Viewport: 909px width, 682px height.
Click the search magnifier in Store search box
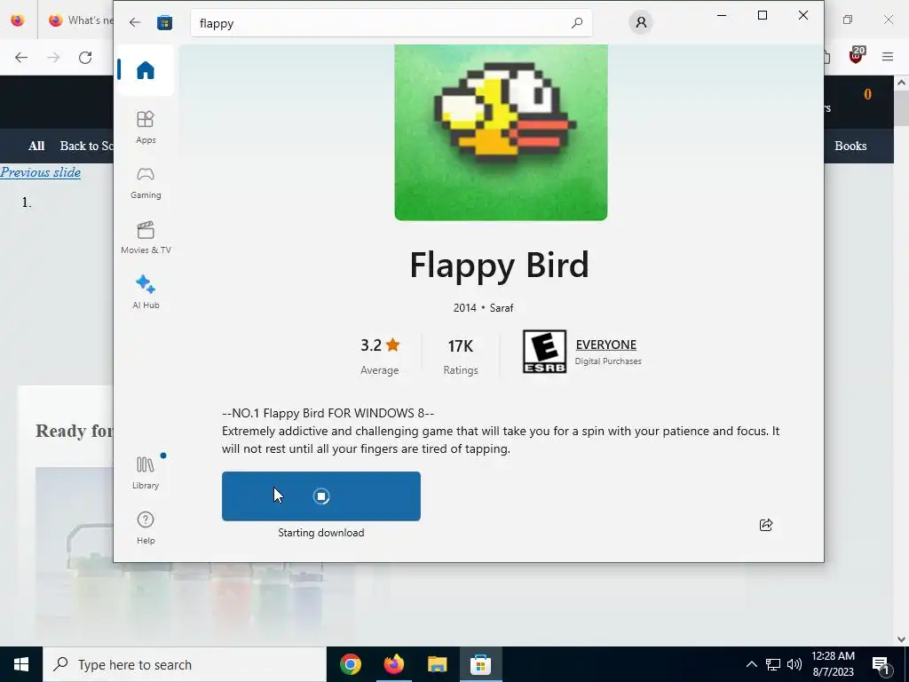577,23
